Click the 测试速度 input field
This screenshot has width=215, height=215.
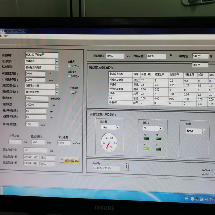coord(37,99)
